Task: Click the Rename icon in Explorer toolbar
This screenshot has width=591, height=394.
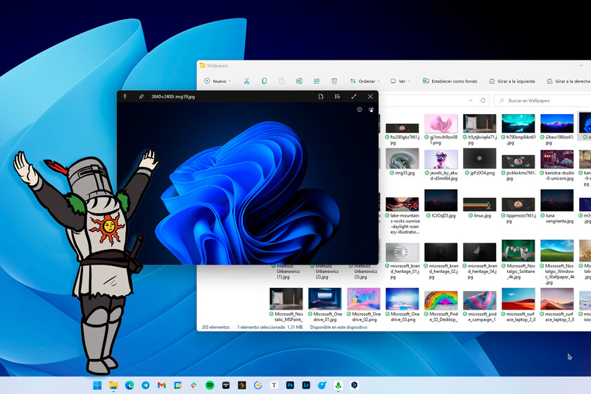Action: (x=299, y=81)
